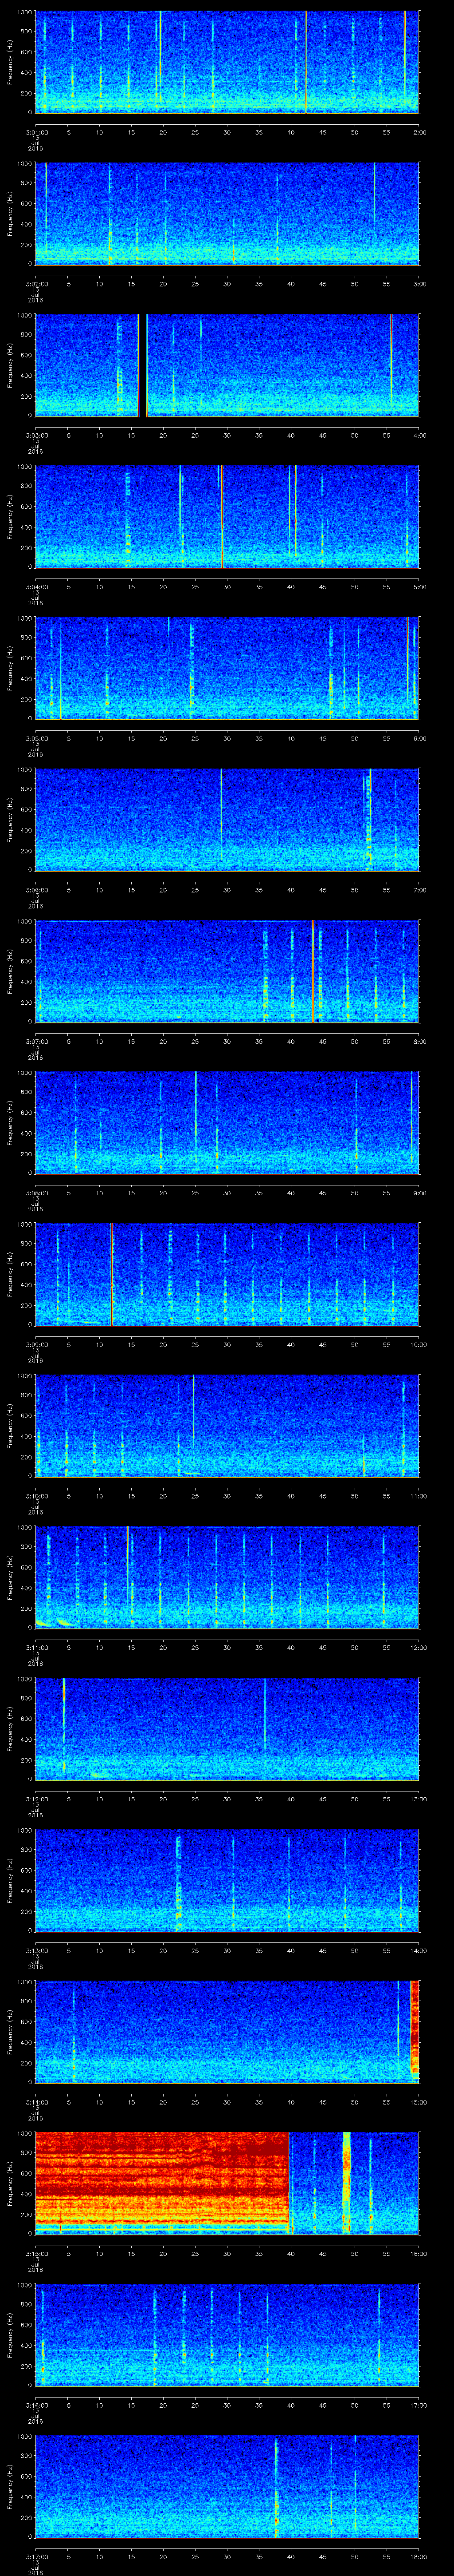Click the '3:16:00' start time label
The height and width of the screenshot is (2576, 454).
click(x=36, y=2404)
